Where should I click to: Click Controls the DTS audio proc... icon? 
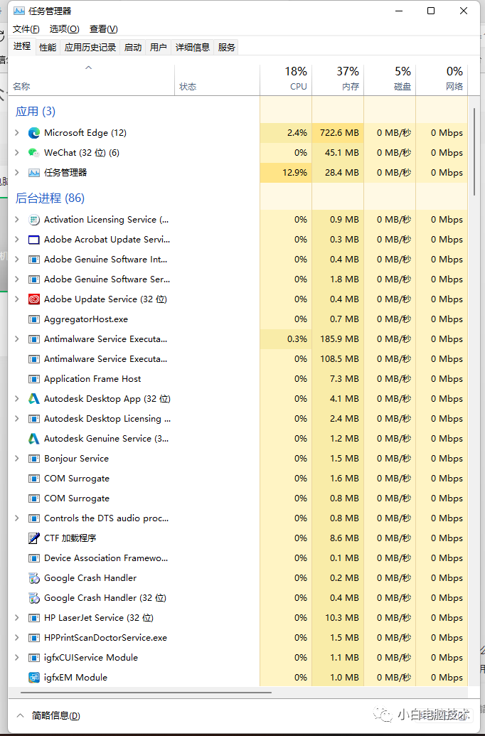point(34,518)
